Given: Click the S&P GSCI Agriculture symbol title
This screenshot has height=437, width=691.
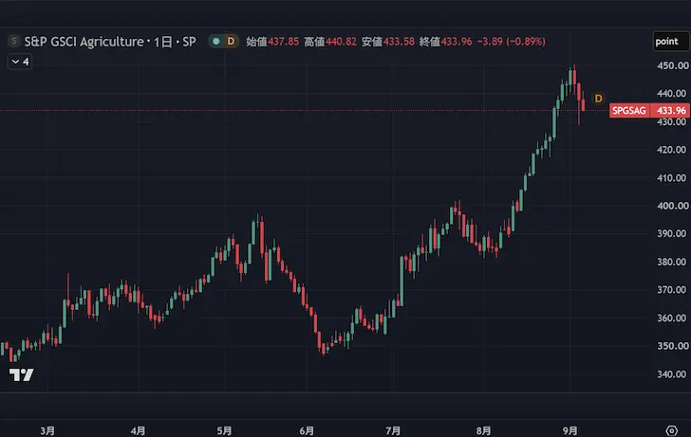Looking at the screenshot, I should pyautogui.click(x=84, y=42).
